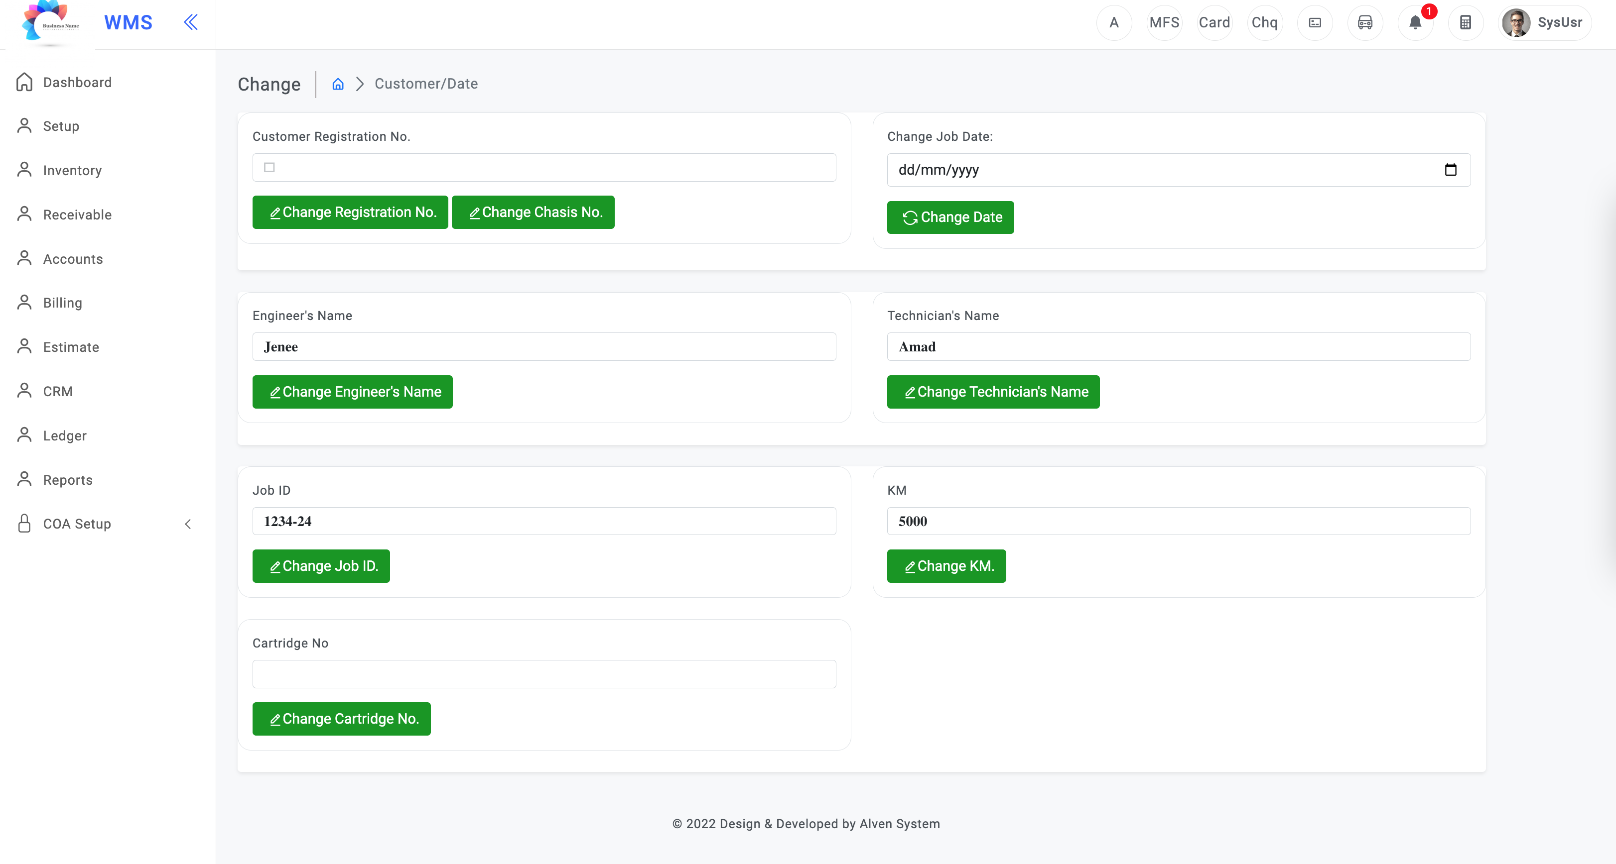Image resolution: width=1616 pixels, height=864 pixels.
Task: Click the car icon in top bar
Action: pos(1365,22)
